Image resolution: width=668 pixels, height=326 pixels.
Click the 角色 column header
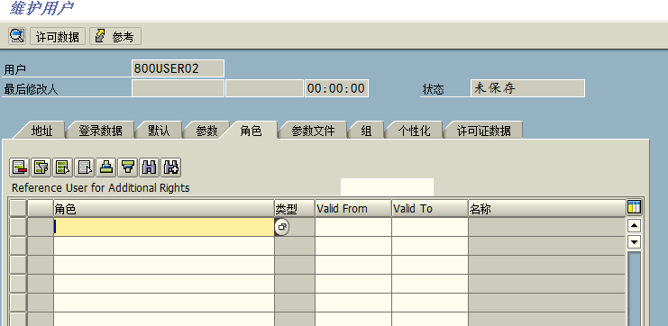pyautogui.click(x=164, y=208)
